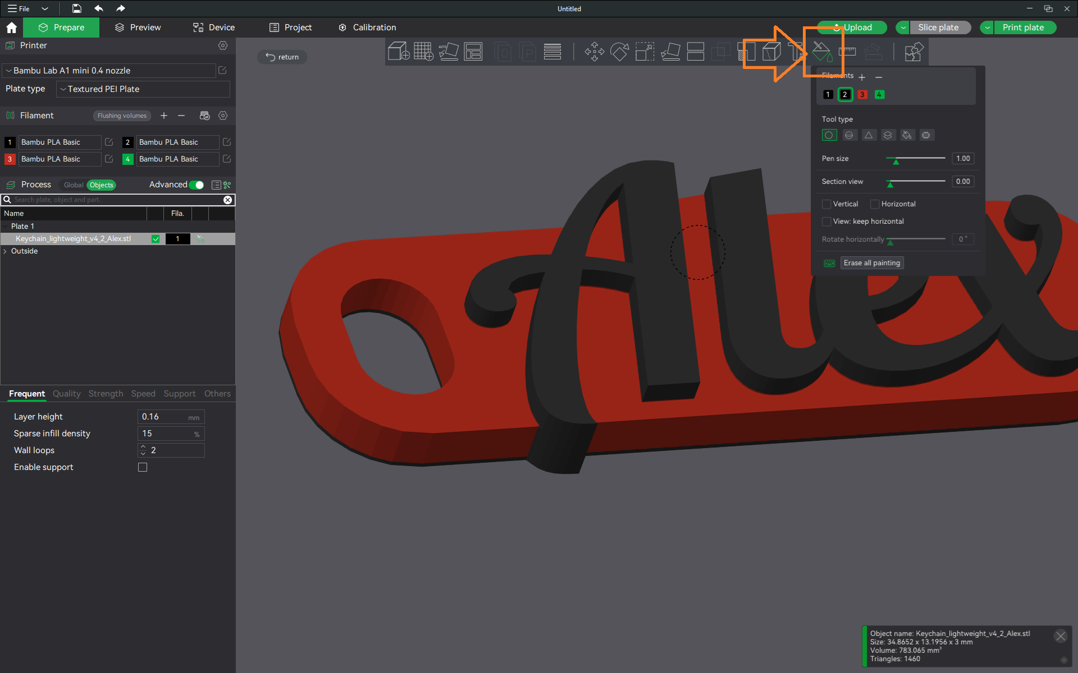Click the Add model cube icon
Viewport: 1078px width, 673px height.
[x=399, y=52]
